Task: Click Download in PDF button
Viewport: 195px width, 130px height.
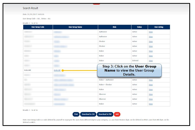Action: click(x=105, y=114)
